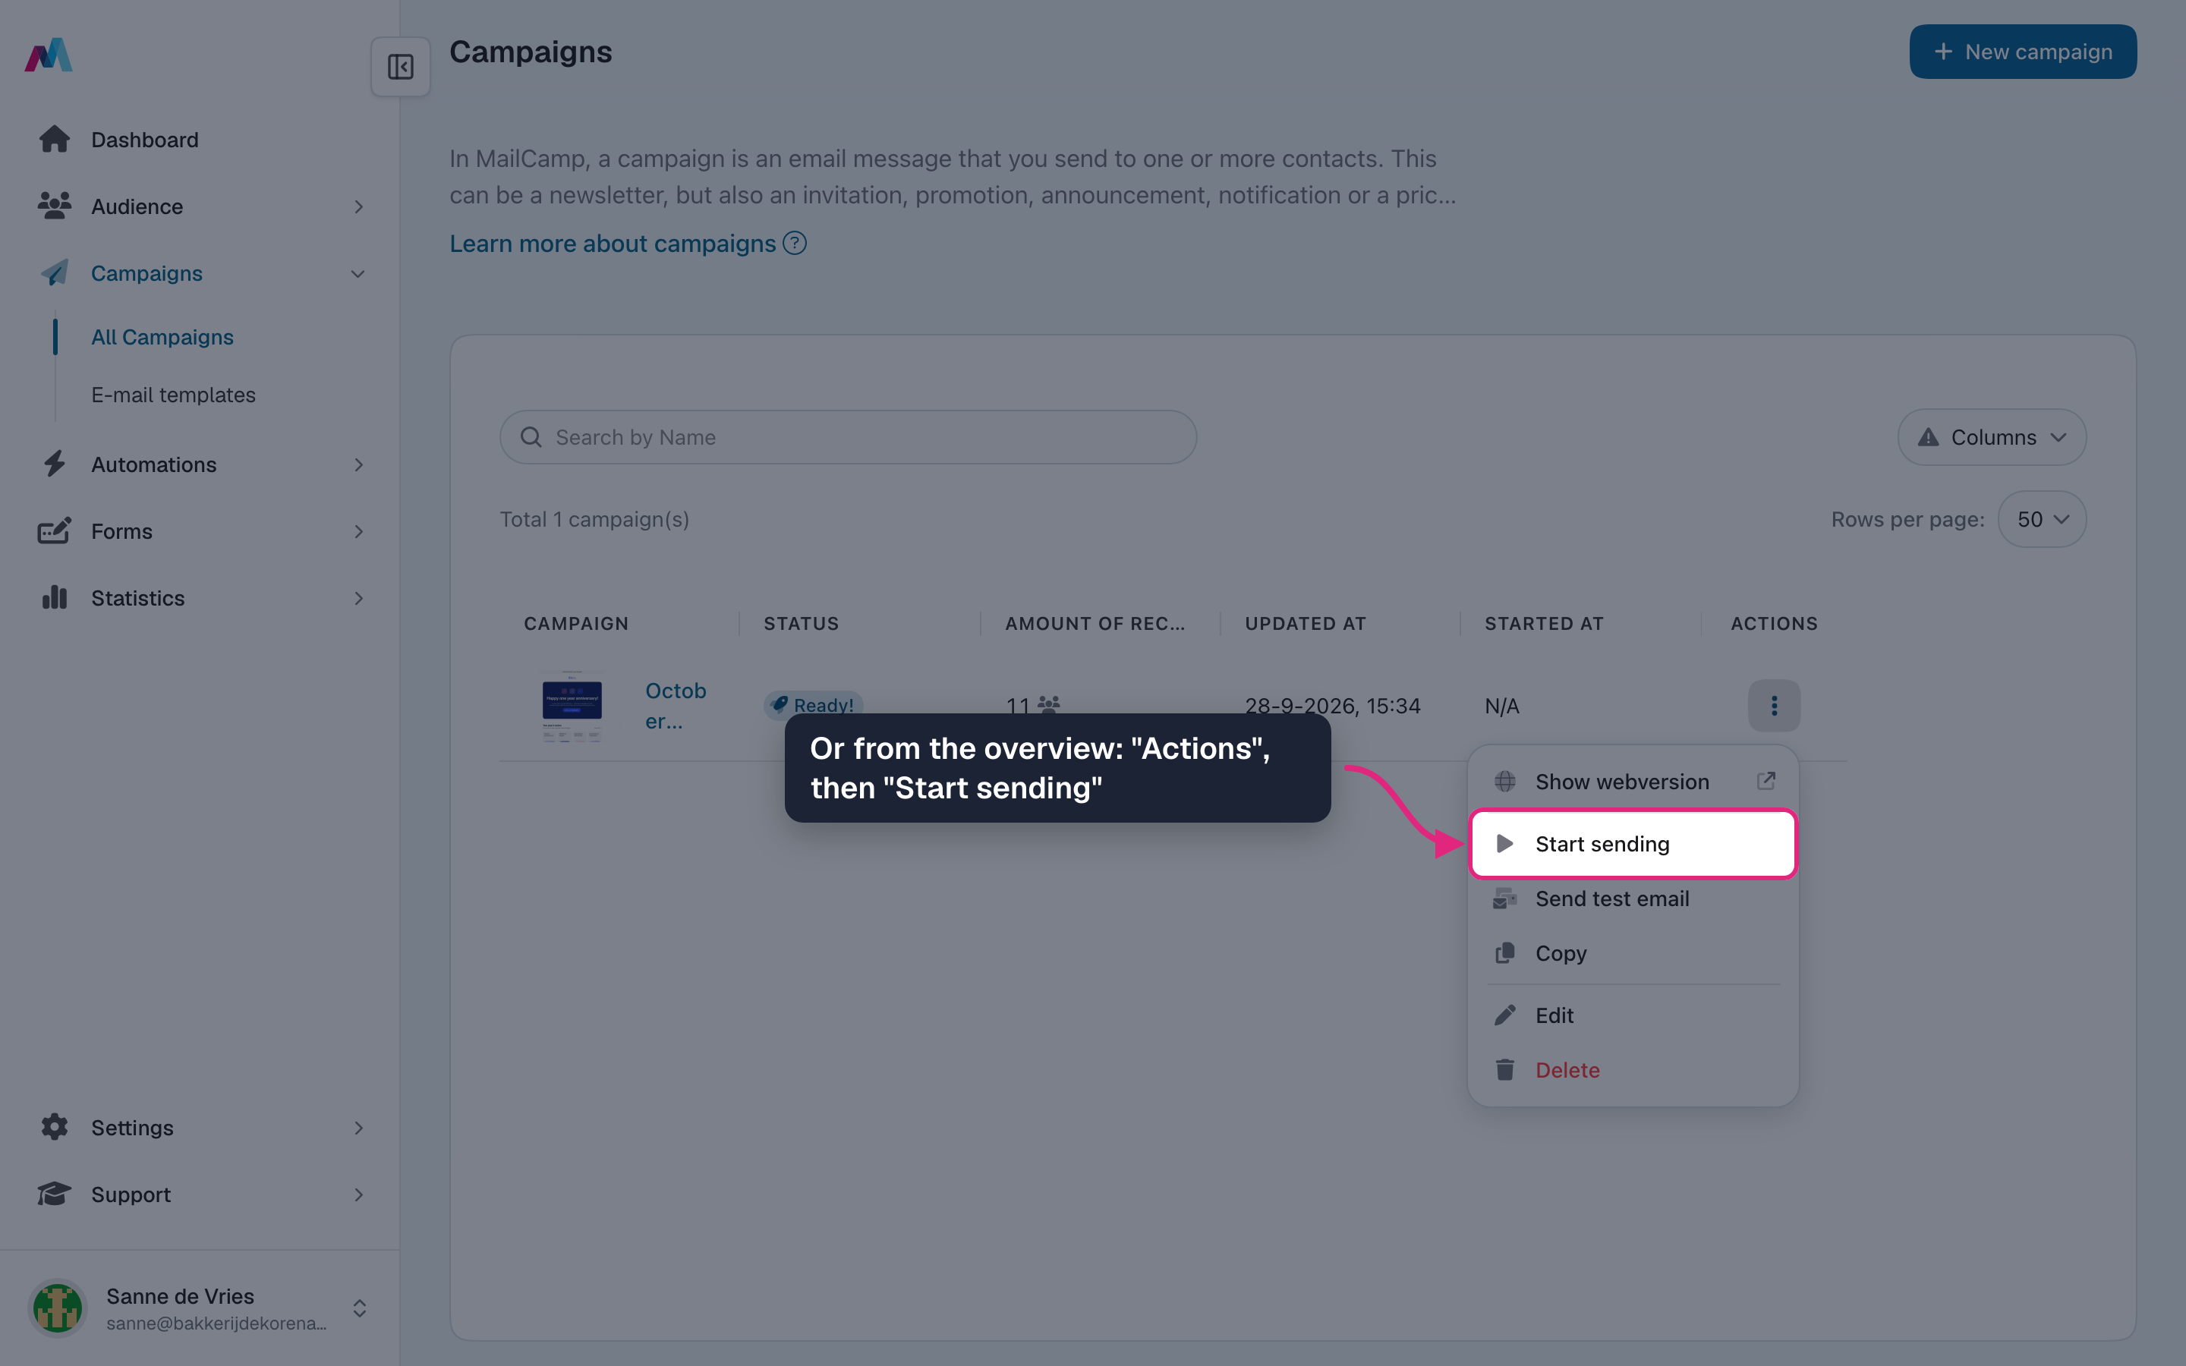2186x1366 pixels.
Task: Open the All Campaigns sidebar item
Action: coord(162,337)
